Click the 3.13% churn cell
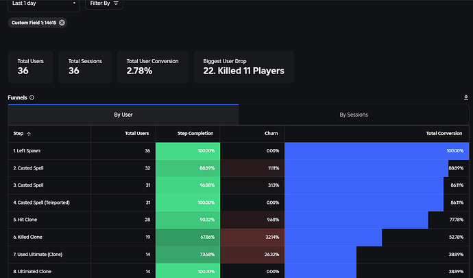The height and width of the screenshot is (278, 473). 252,185
